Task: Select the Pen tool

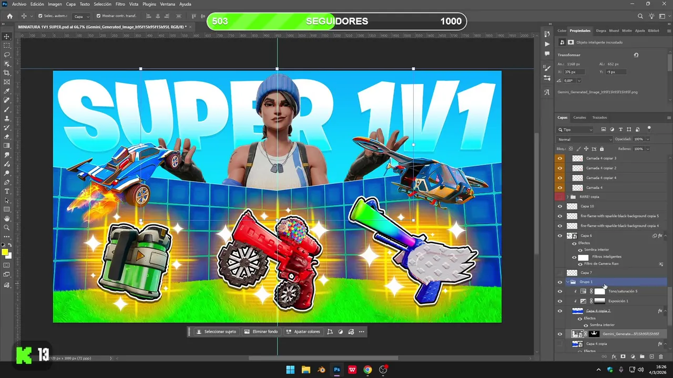Action: (7, 182)
